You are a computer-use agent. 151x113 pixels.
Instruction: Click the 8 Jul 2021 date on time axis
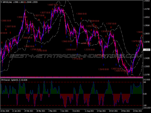[x=76, y=111]
